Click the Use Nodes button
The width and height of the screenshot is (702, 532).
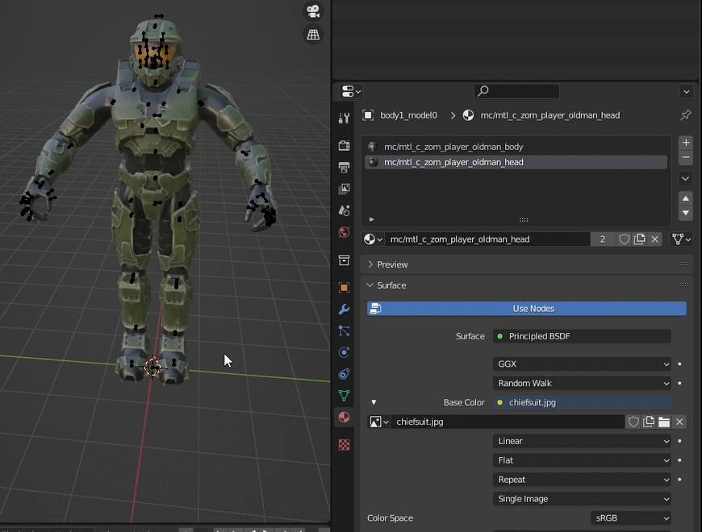click(x=526, y=309)
